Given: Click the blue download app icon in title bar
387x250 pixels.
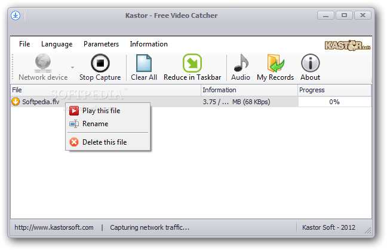Looking at the screenshot, I should [16, 15].
